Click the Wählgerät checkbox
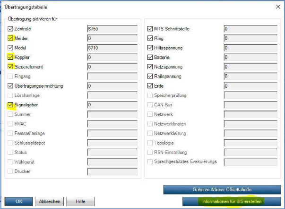The width and height of the screenshot is (285, 209). point(10,162)
